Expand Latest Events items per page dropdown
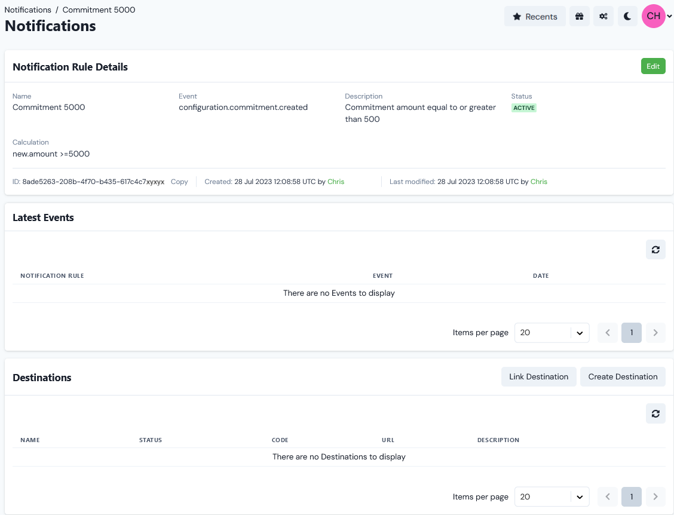Image resolution: width=674 pixels, height=515 pixels. (552, 333)
